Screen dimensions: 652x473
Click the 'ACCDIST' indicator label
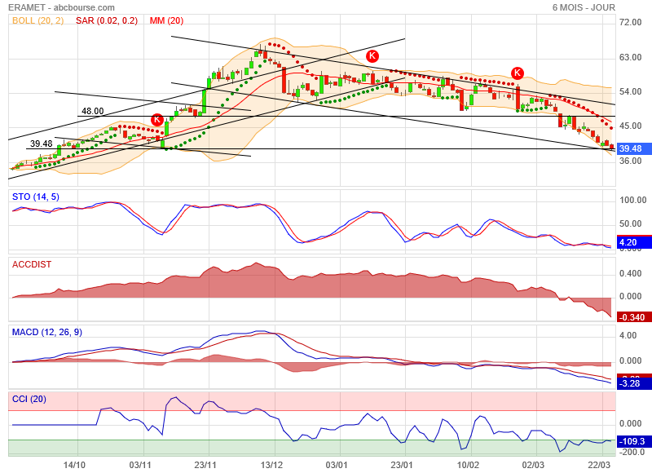pyautogui.click(x=32, y=264)
